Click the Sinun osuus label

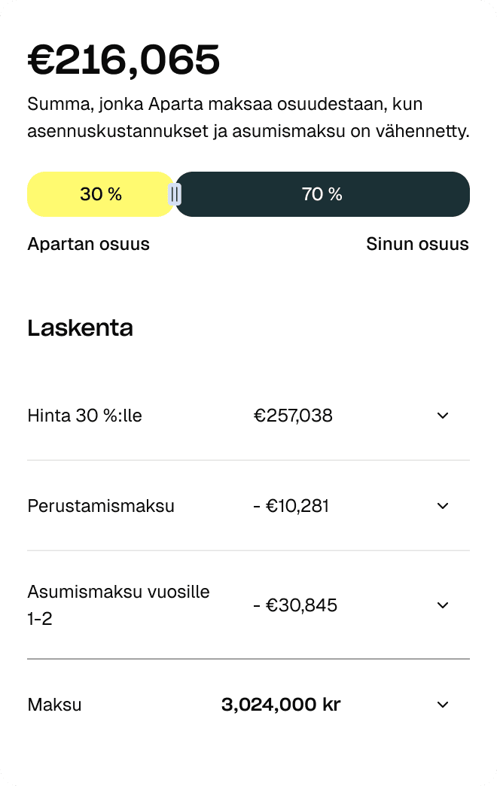pyautogui.click(x=417, y=243)
